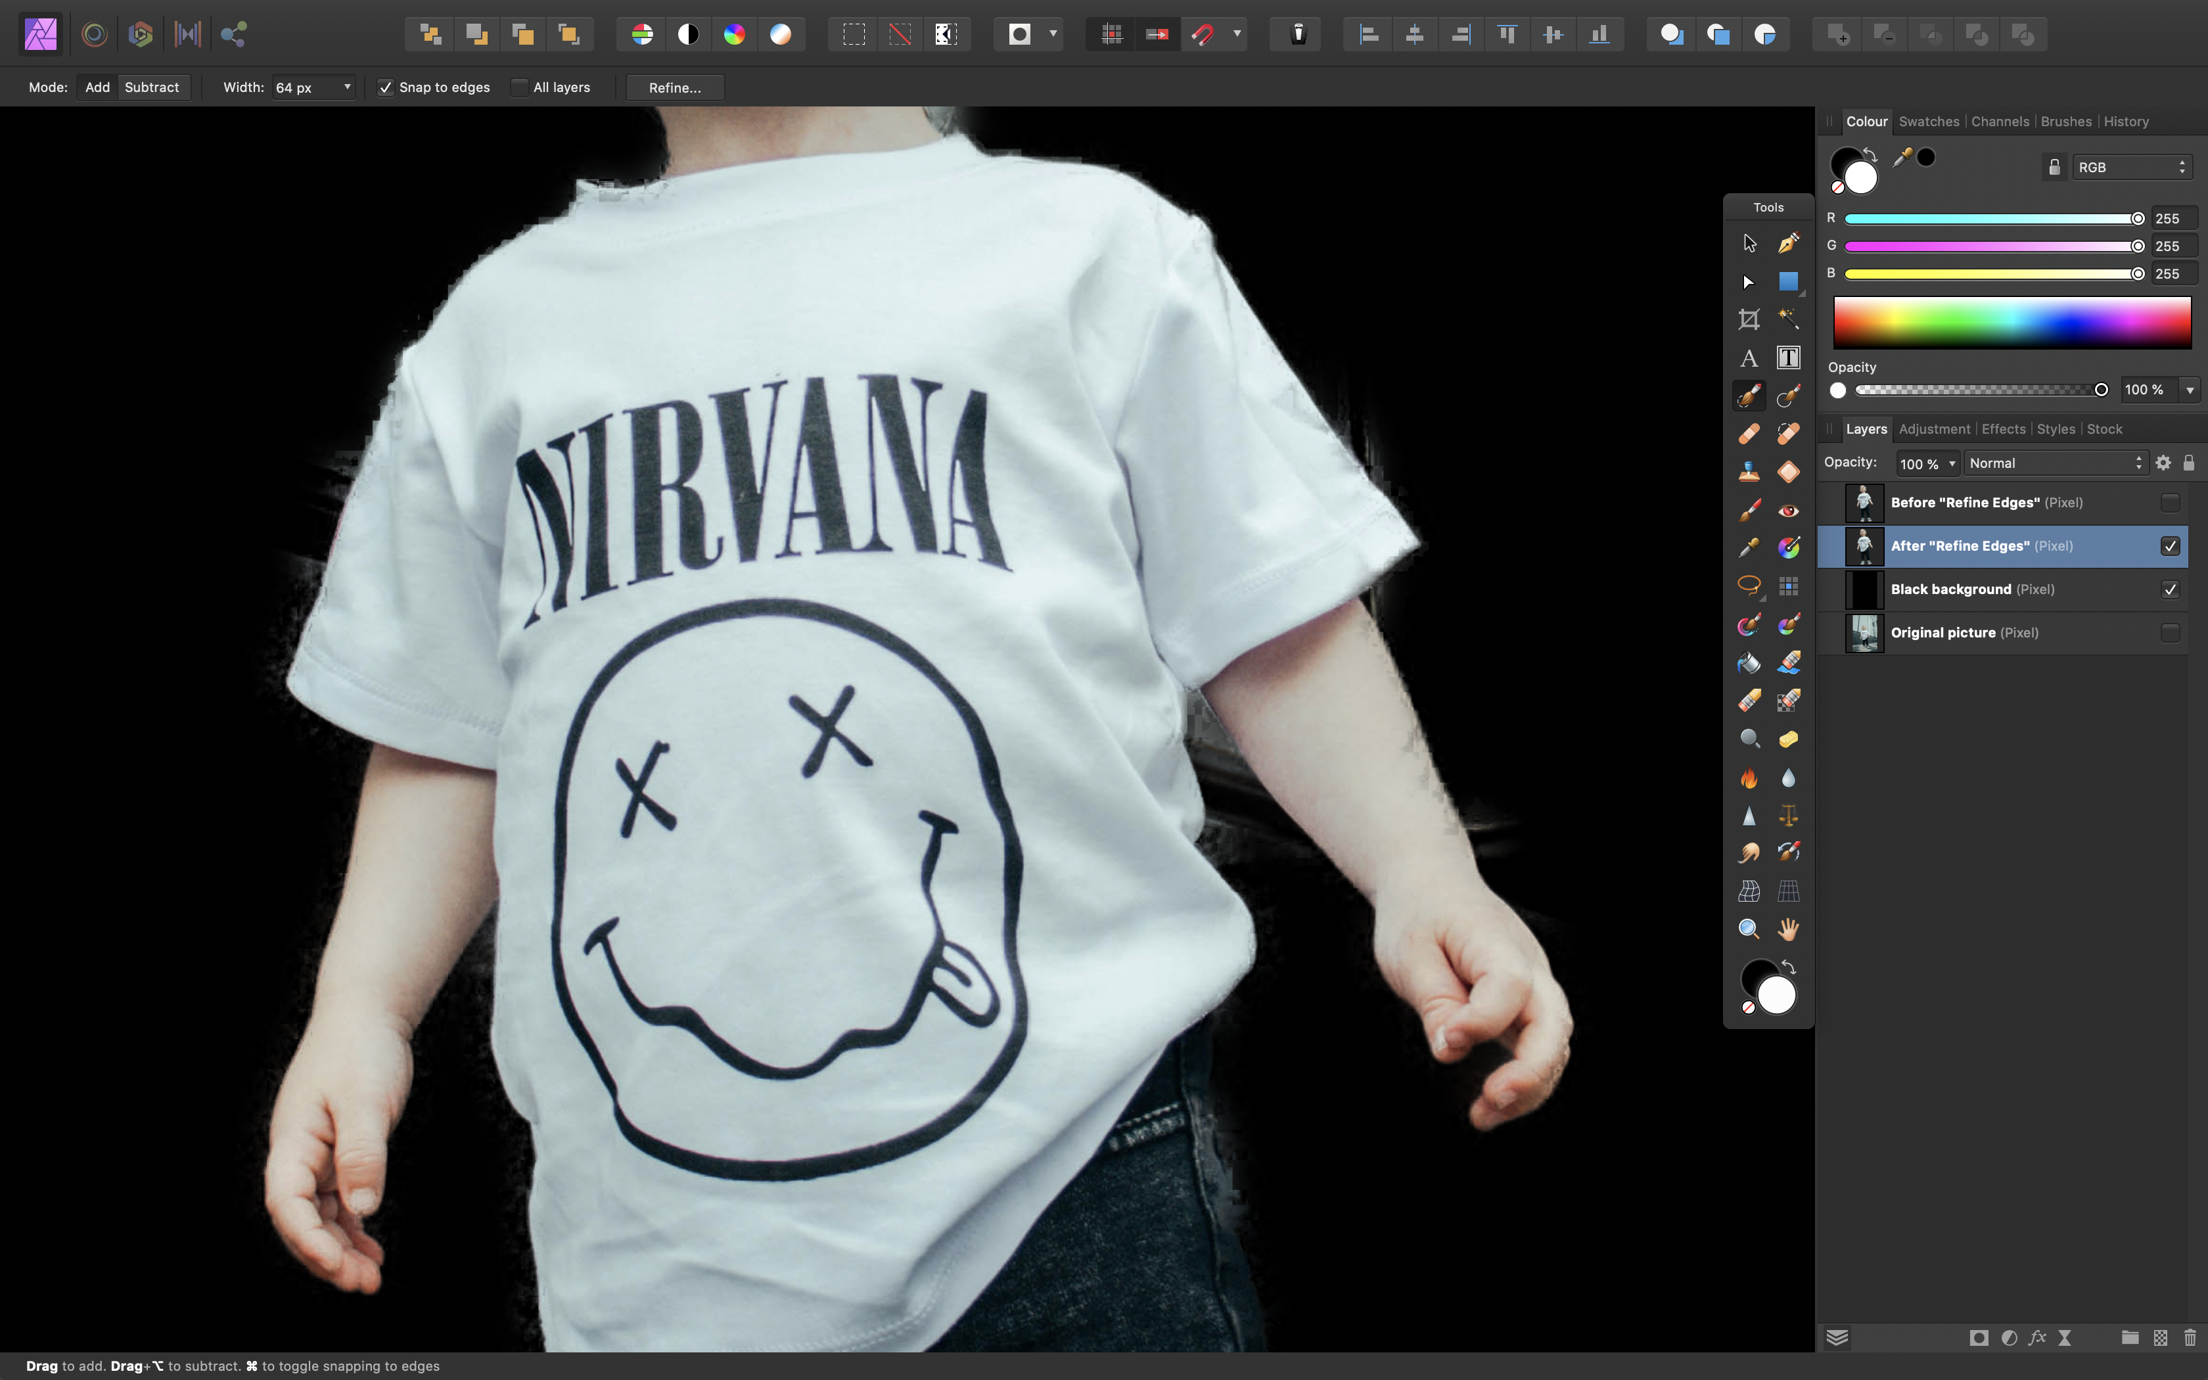
Task: Switch to the Develop Persona
Action: (141, 35)
